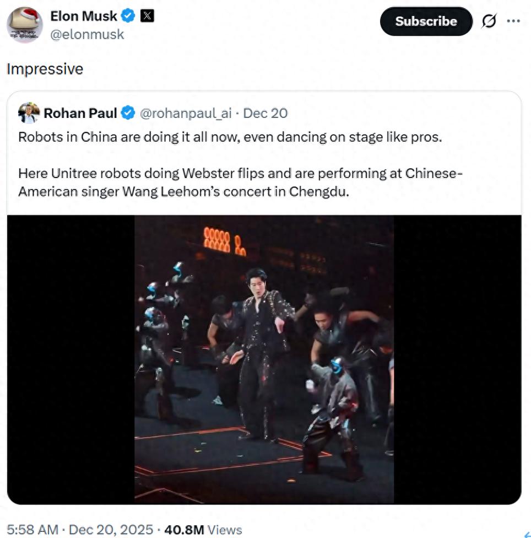Click the @elonmusk handle

[87, 34]
